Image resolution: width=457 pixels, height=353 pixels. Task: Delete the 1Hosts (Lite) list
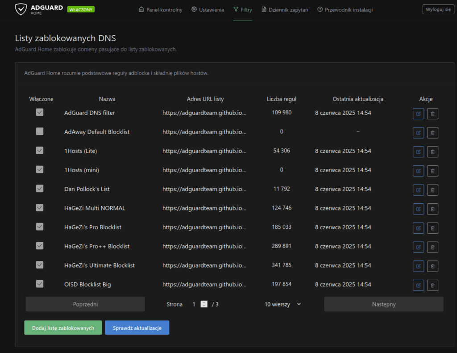[x=432, y=152]
